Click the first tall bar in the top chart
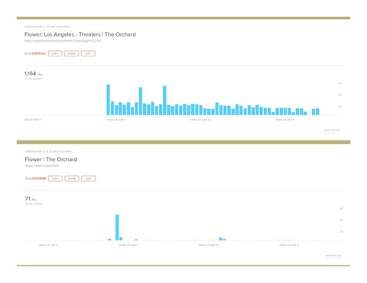 coord(109,100)
